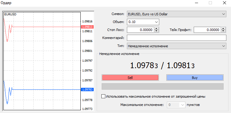Click the 1.09806 price axis label

click(x=87, y=41)
